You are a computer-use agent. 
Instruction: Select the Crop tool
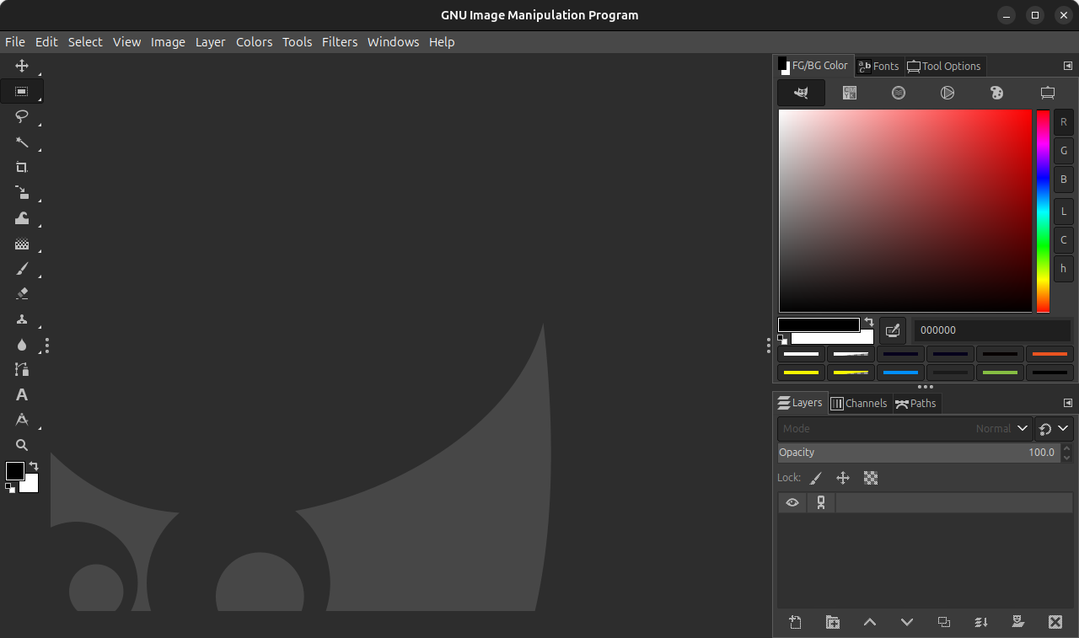point(21,167)
